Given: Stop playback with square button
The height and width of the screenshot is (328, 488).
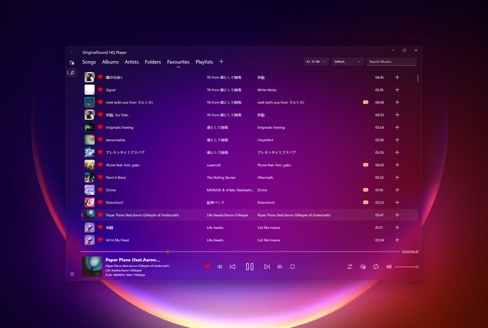Looking at the screenshot, I should [x=292, y=267].
